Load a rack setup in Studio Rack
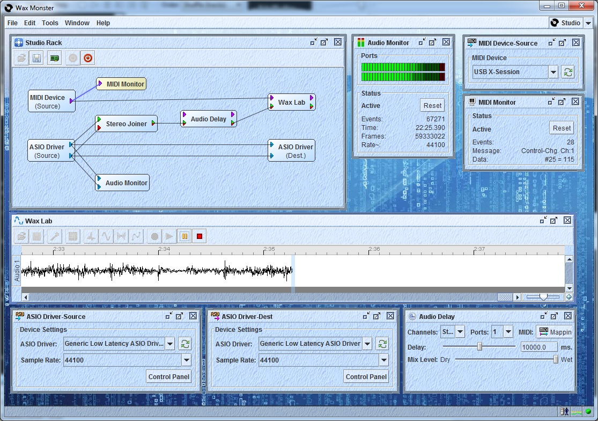This screenshot has height=421, width=598. (21, 58)
